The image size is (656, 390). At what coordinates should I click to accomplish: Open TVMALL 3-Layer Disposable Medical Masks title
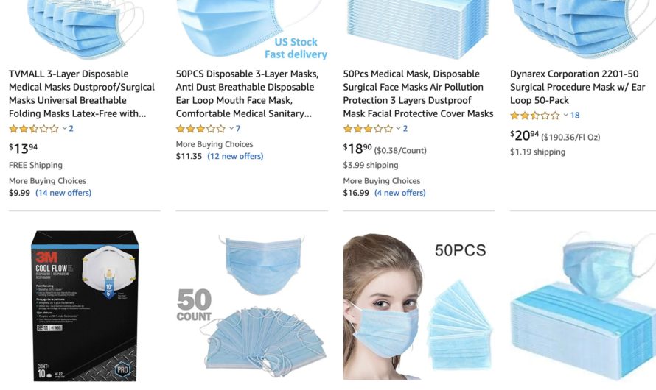point(82,93)
